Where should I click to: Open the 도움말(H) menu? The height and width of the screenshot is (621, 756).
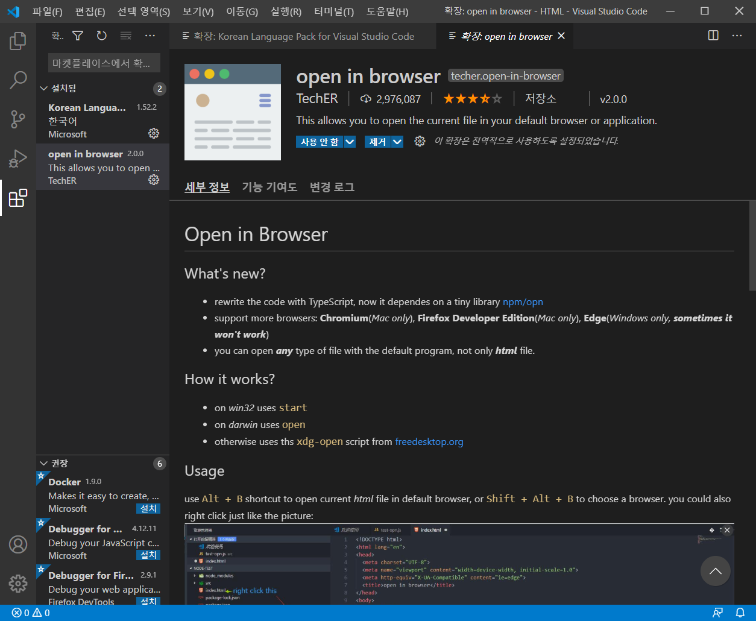(x=387, y=11)
